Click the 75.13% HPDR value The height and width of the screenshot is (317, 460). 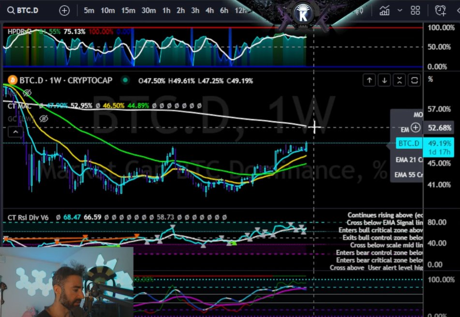(x=74, y=31)
